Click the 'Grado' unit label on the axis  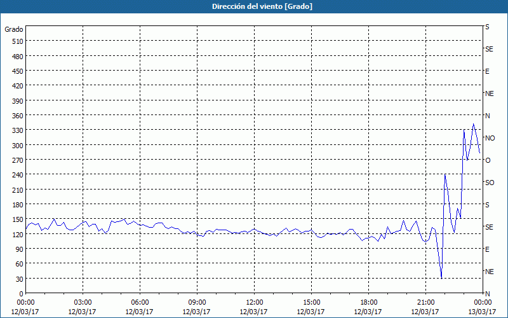(x=14, y=29)
